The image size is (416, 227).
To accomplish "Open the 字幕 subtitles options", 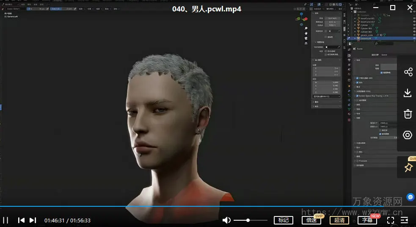I will click(x=367, y=220).
